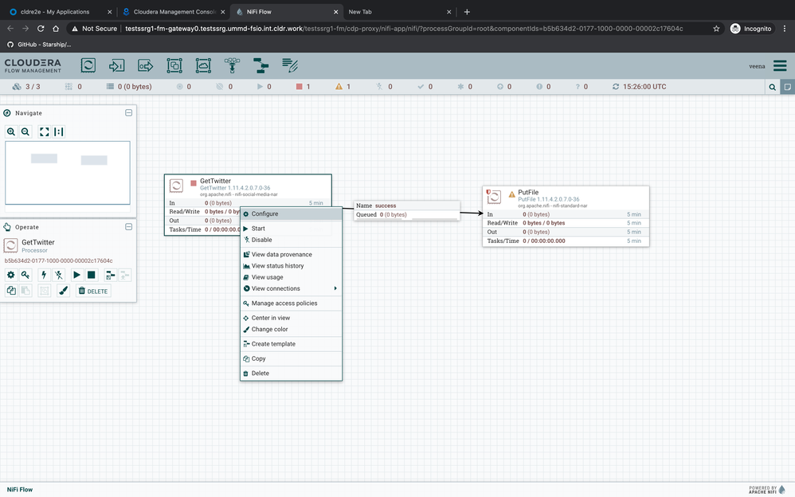Choose Delete from the context menu
The width and height of the screenshot is (795, 497).
pyautogui.click(x=291, y=374)
